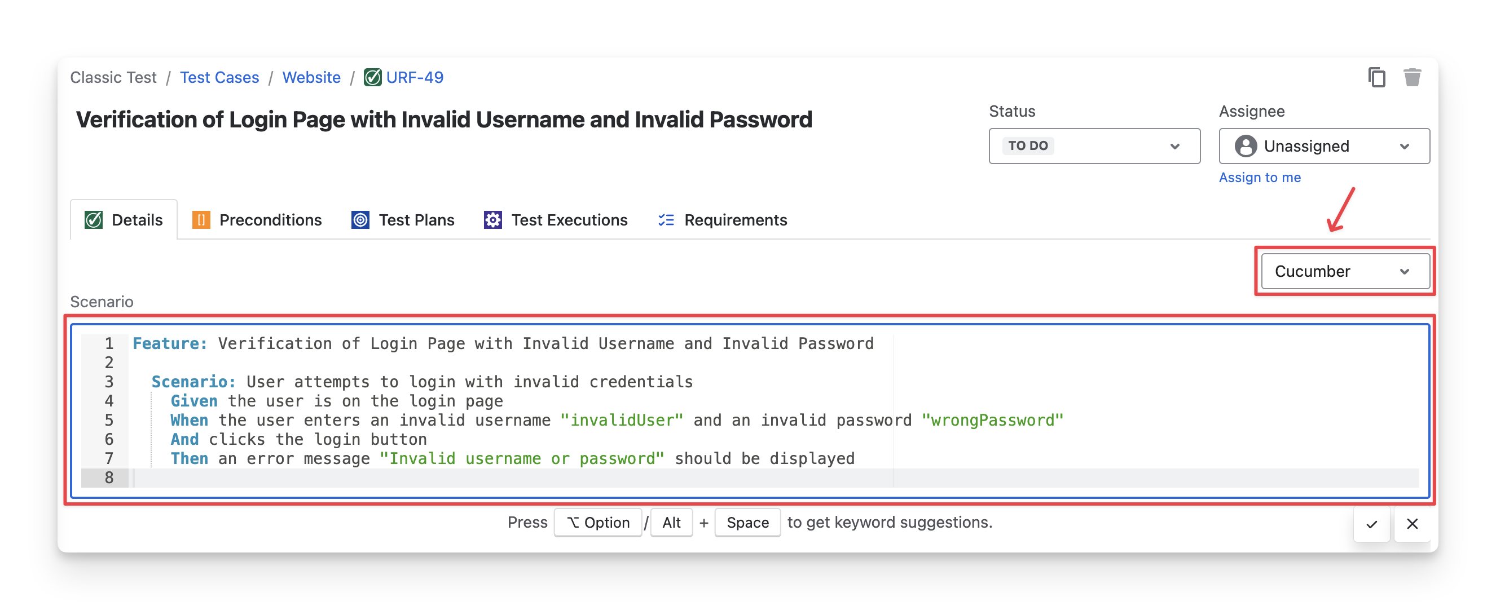Open the Test Cases breadcrumb link

[219, 77]
